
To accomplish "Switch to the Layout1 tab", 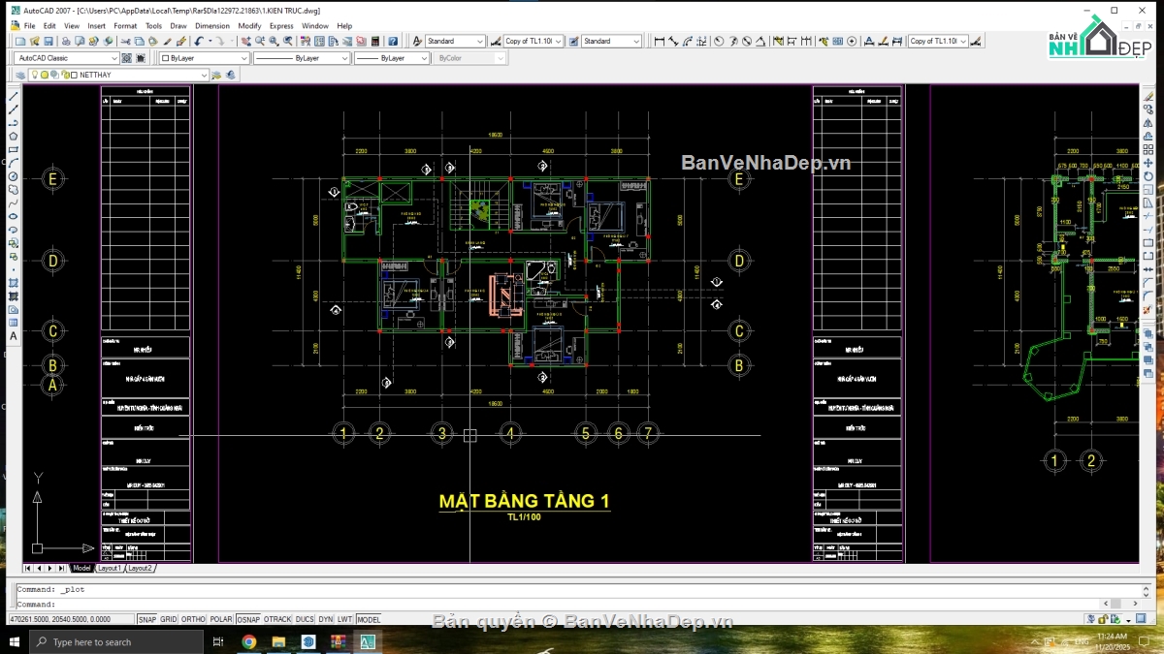I will pos(110,568).
